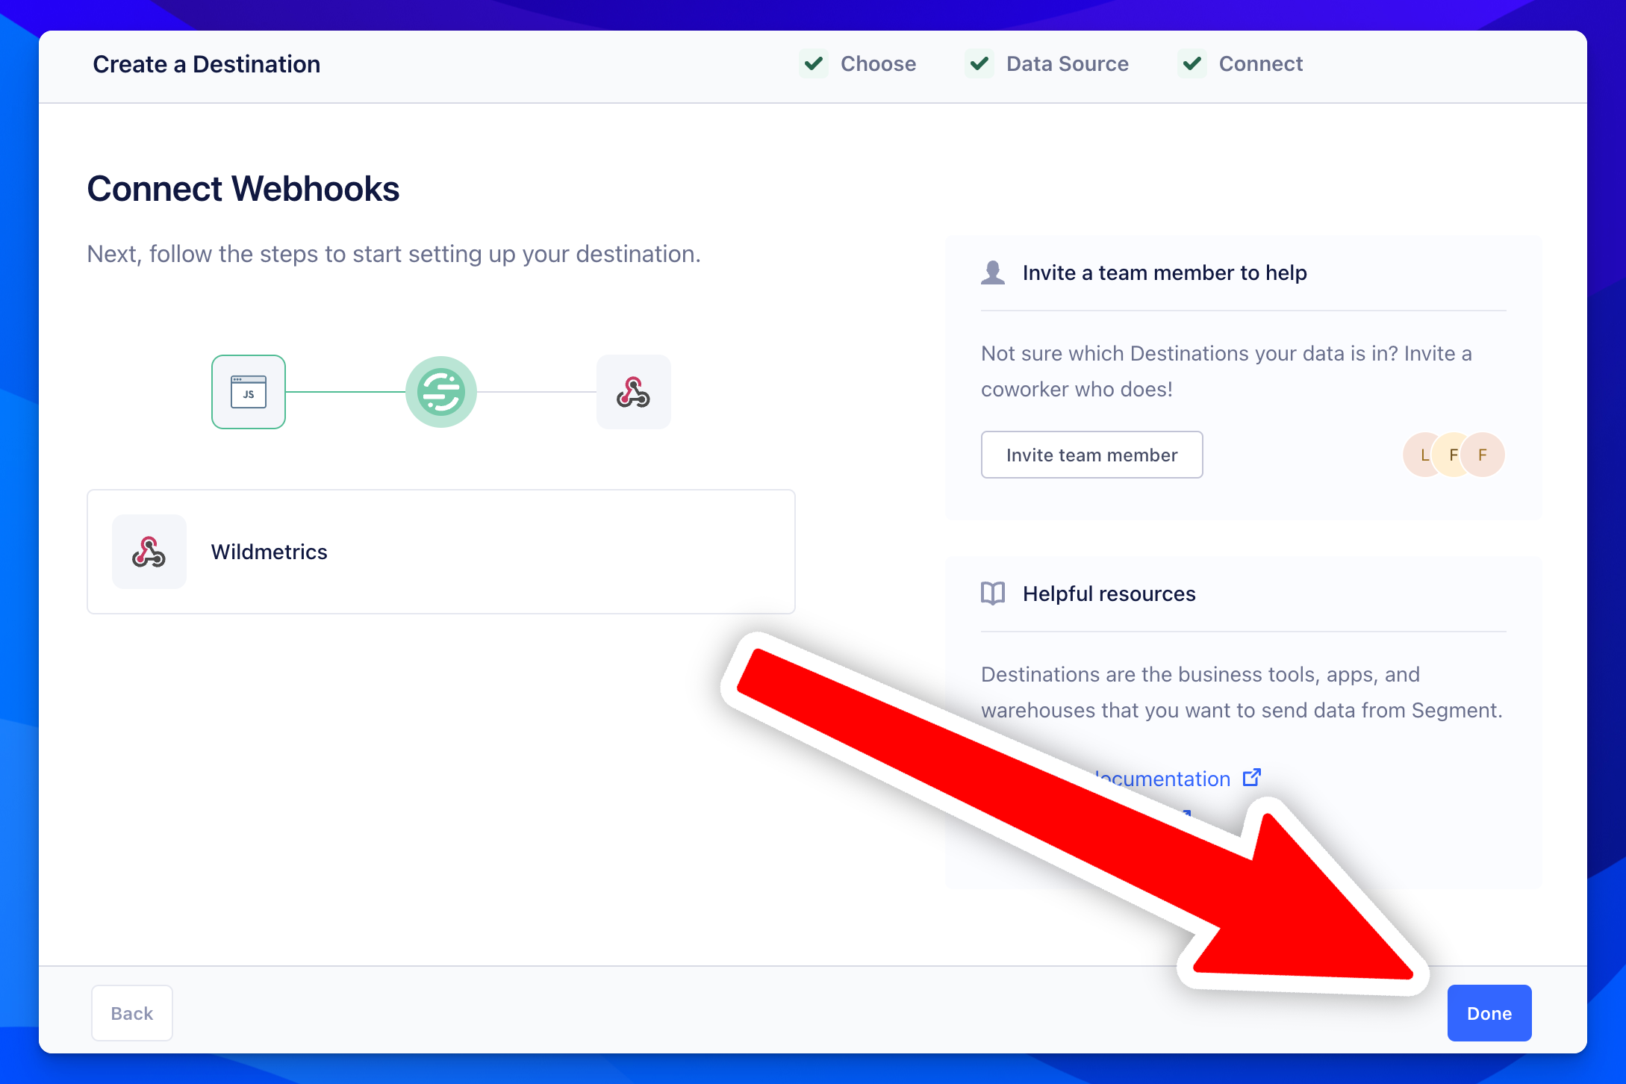Image resolution: width=1626 pixels, height=1084 pixels.
Task: Click the Connect step checkmark
Action: pos(1192,63)
